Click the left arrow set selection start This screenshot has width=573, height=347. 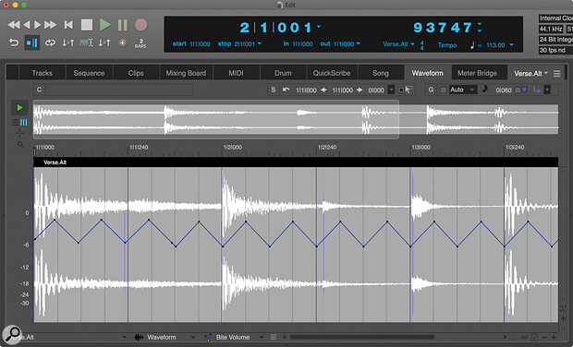323,90
